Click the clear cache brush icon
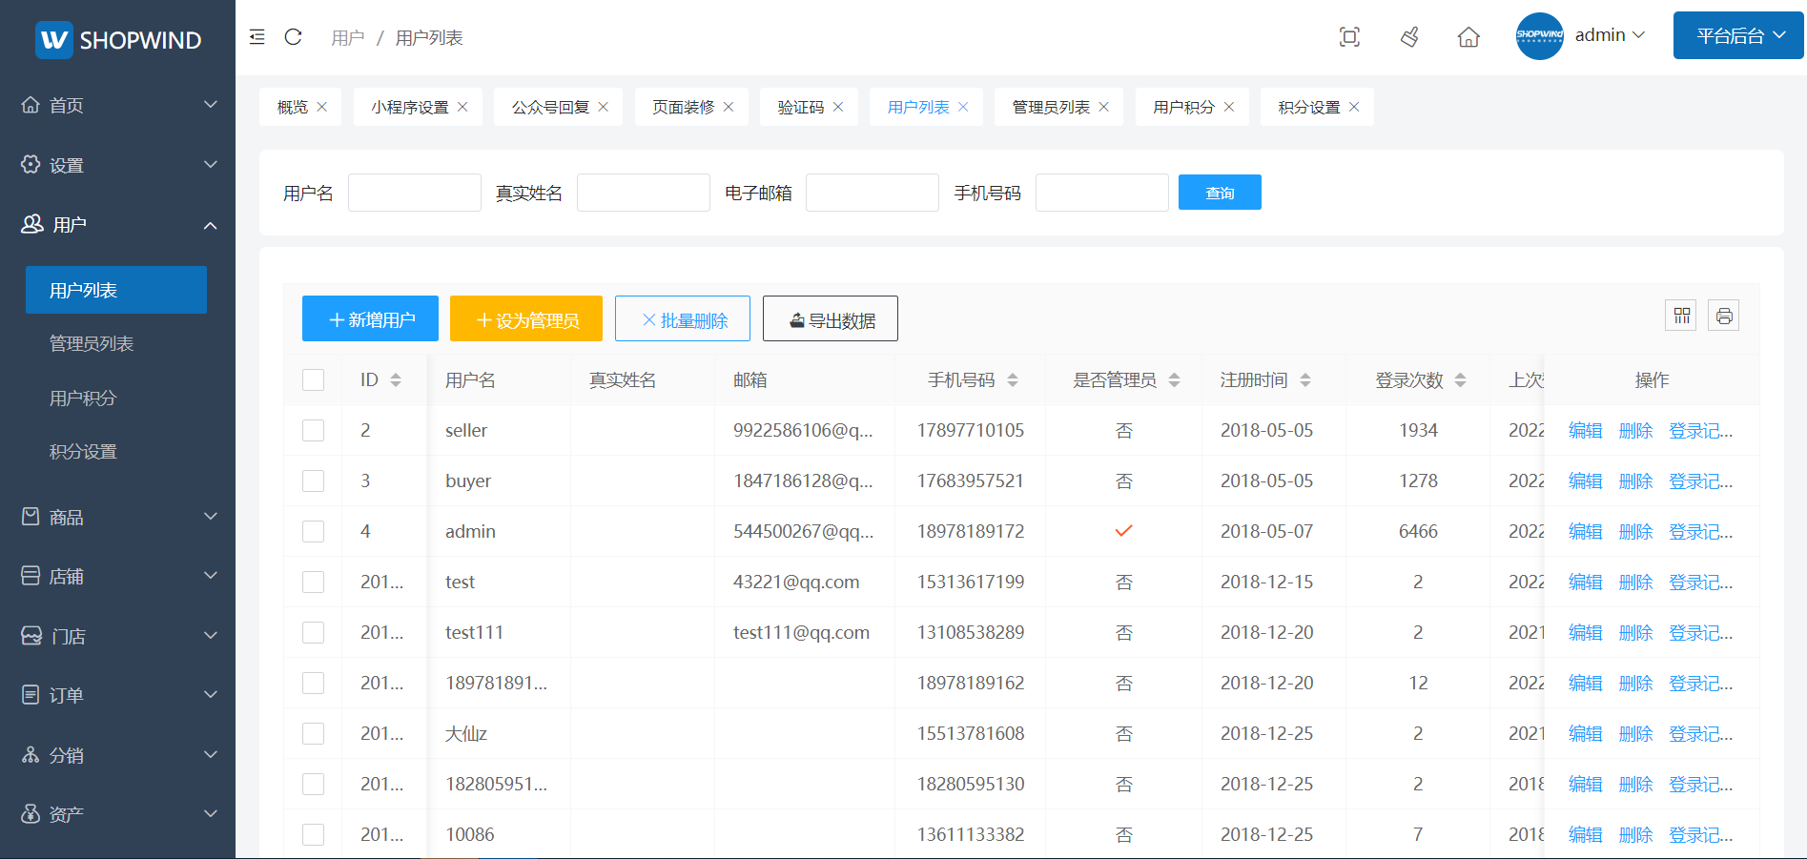The image size is (1807, 859). [1409, 37]
